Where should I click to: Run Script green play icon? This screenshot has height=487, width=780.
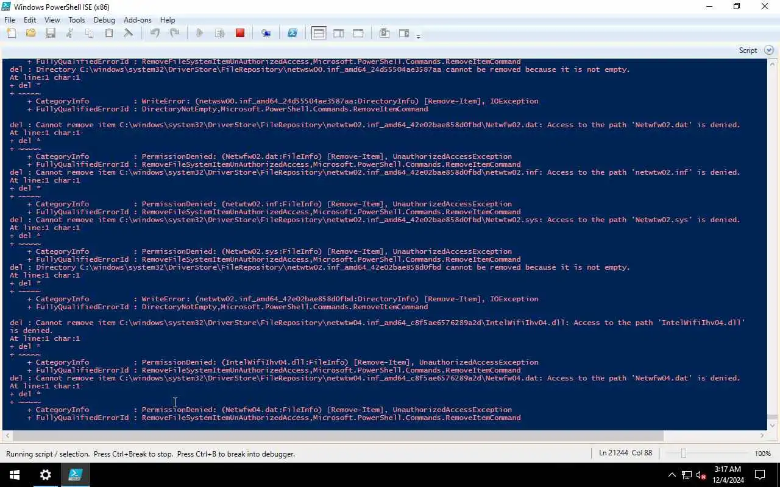click(x=200, y=33)
